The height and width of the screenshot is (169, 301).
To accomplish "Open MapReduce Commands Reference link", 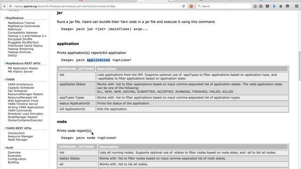I will 24,28.
